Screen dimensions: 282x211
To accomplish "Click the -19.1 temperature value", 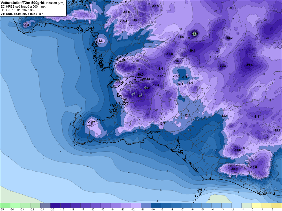I will coord(192,51).
